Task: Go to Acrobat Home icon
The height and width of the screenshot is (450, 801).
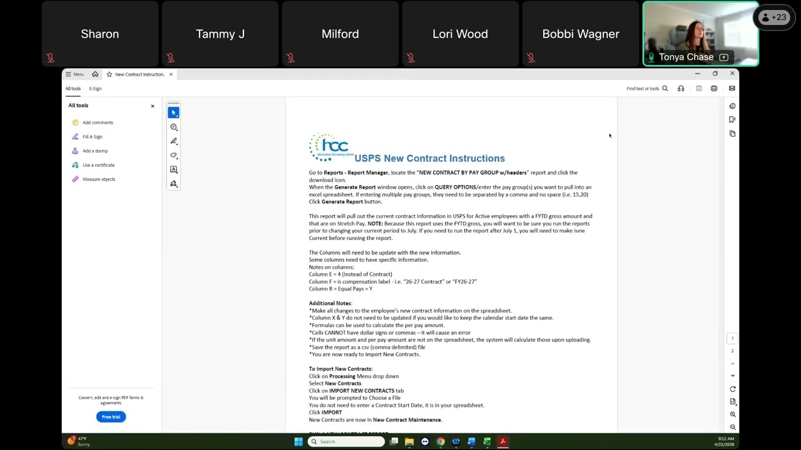Action: (x=95, y=74)
